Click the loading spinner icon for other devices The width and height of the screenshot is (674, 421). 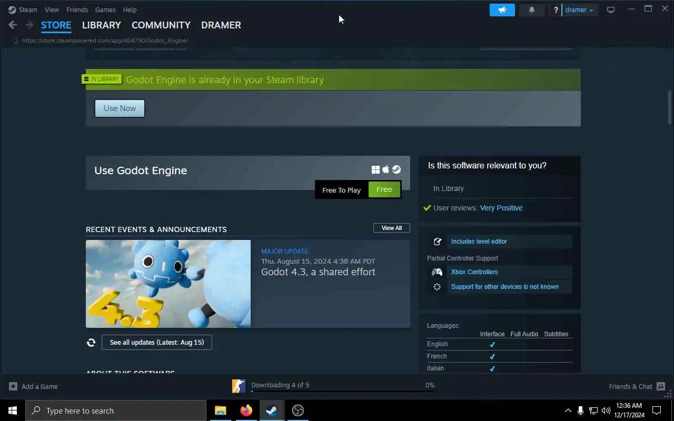pos(437,287)
